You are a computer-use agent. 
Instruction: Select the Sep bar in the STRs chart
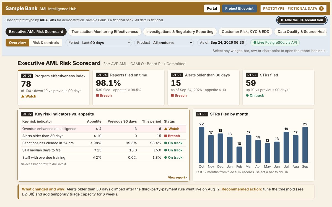pos(305,145)
